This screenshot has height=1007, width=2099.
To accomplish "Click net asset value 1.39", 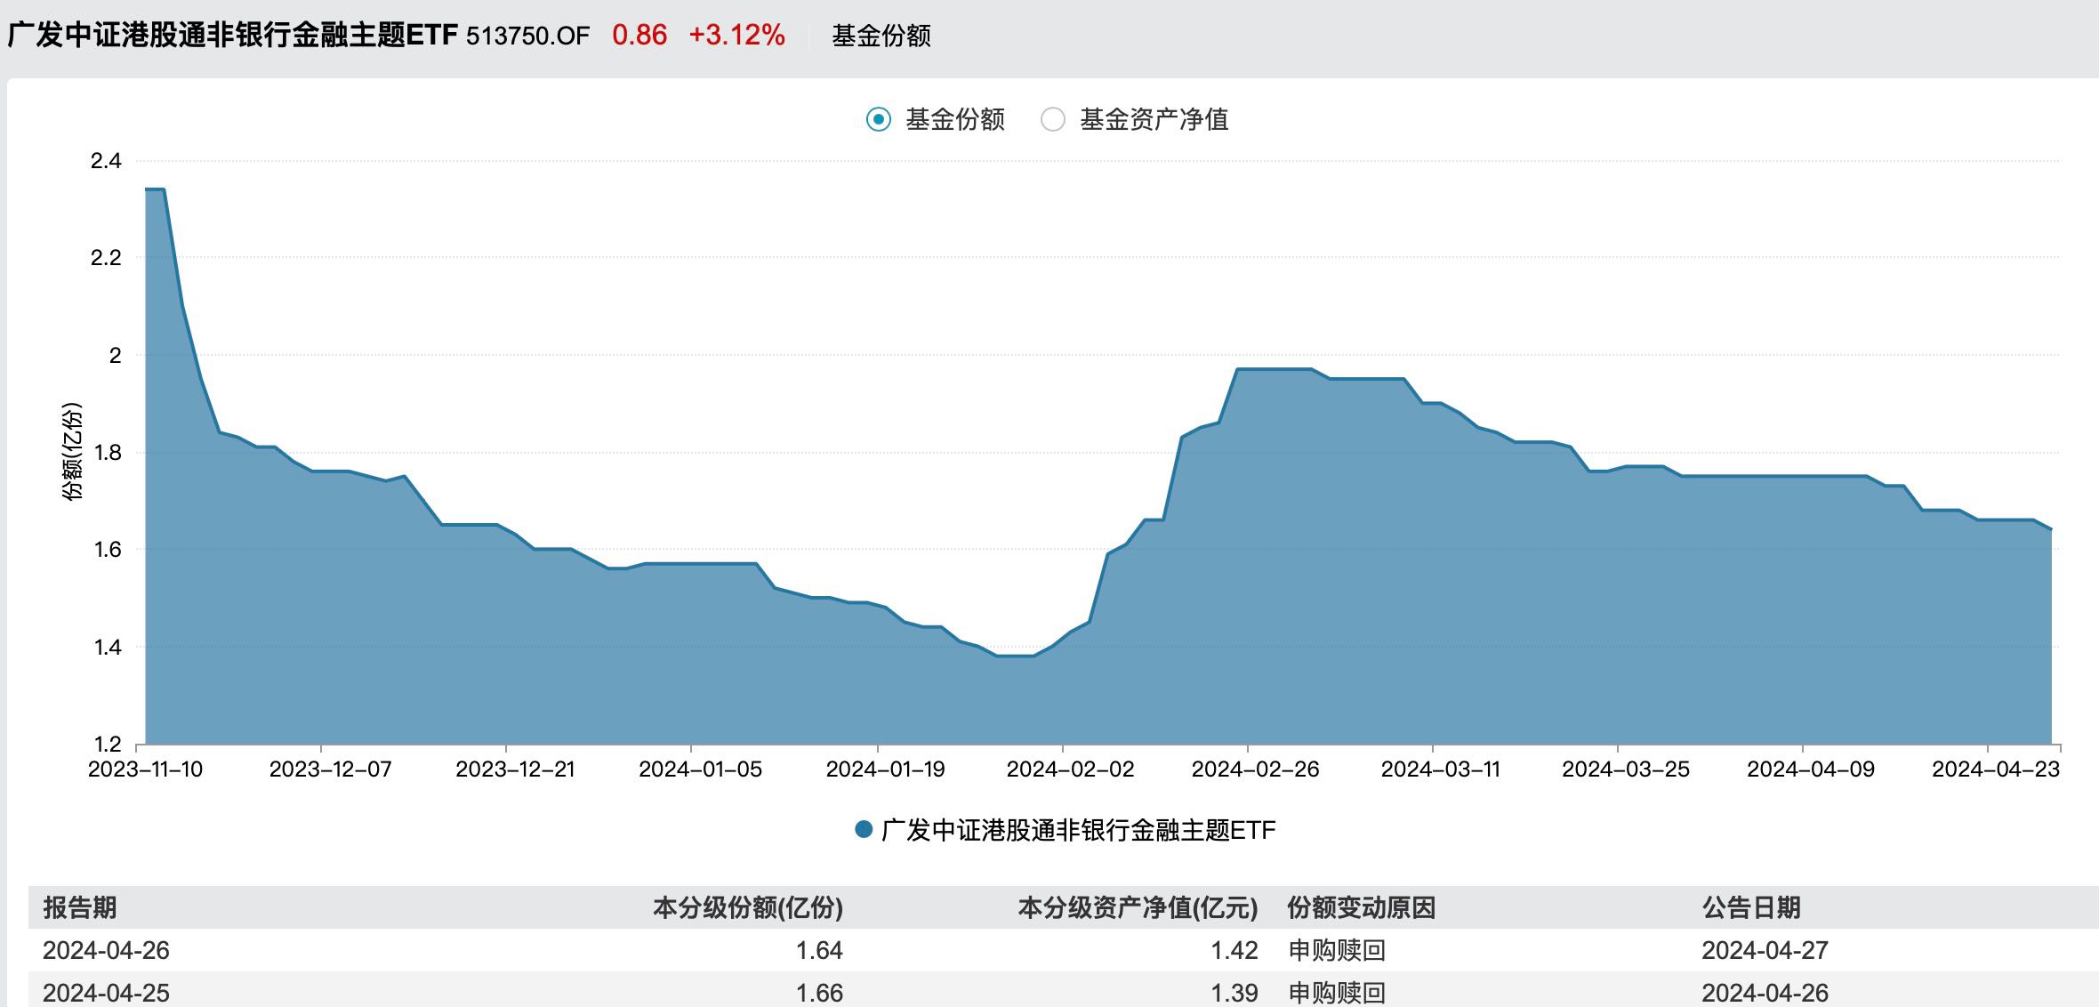I will [1234, 993].
